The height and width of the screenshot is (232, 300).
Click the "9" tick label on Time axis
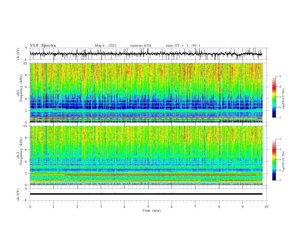[x=242, y=207]
